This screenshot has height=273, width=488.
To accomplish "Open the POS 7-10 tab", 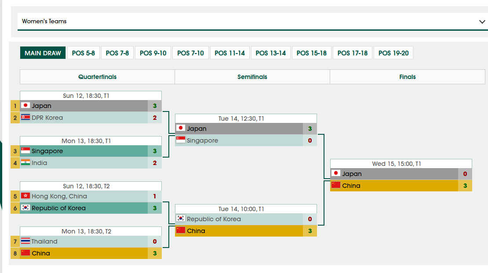I will 190,53.
